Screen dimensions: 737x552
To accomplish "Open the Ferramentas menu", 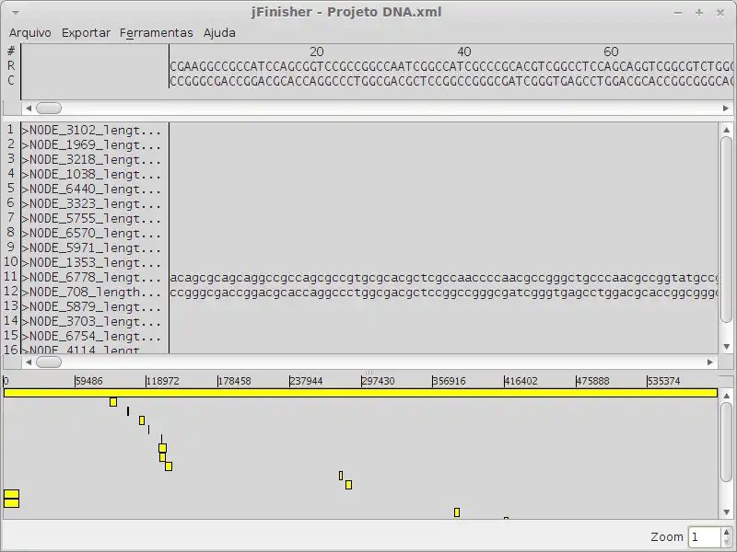I will (156, 33).
